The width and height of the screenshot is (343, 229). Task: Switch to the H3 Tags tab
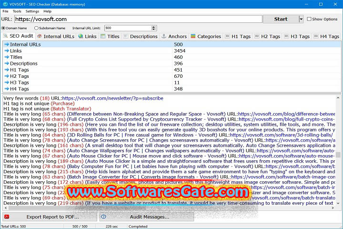tap(297, 36)
